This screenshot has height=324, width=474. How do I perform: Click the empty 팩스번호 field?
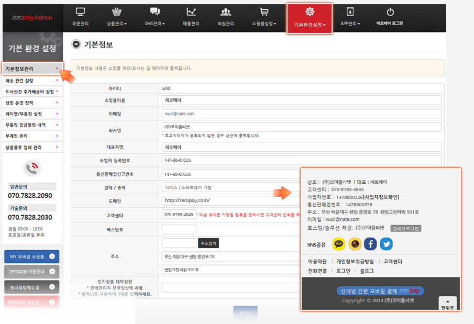179,229
